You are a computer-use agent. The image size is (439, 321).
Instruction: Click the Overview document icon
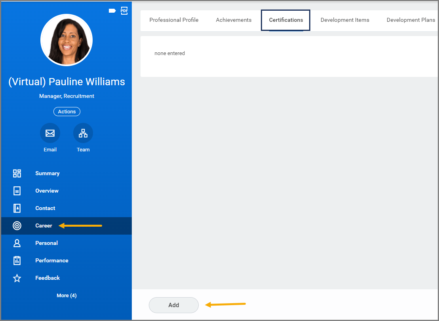click(x=17, y=191)
